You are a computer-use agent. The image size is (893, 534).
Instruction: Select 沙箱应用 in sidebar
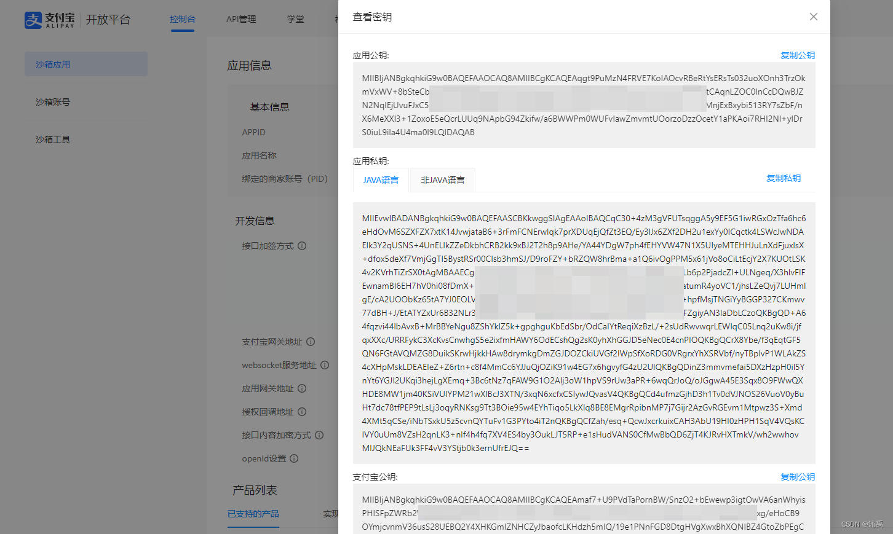pos(86,64)
